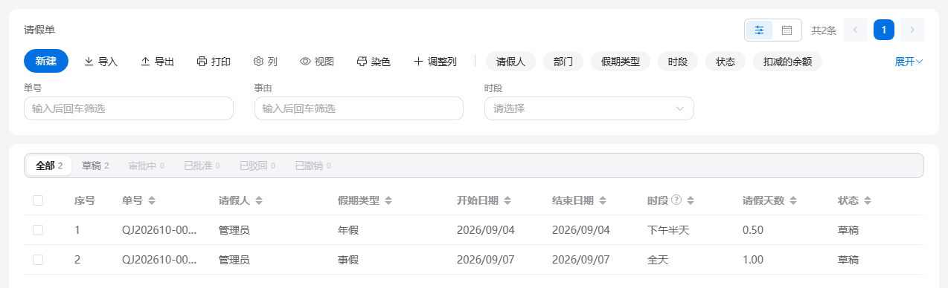948x288 pixels.
Task: Expand filters with 展开 link
Action: (909, 62)
